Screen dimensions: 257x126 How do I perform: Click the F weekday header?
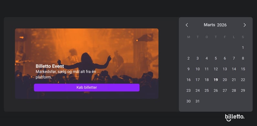coord(225,37)
